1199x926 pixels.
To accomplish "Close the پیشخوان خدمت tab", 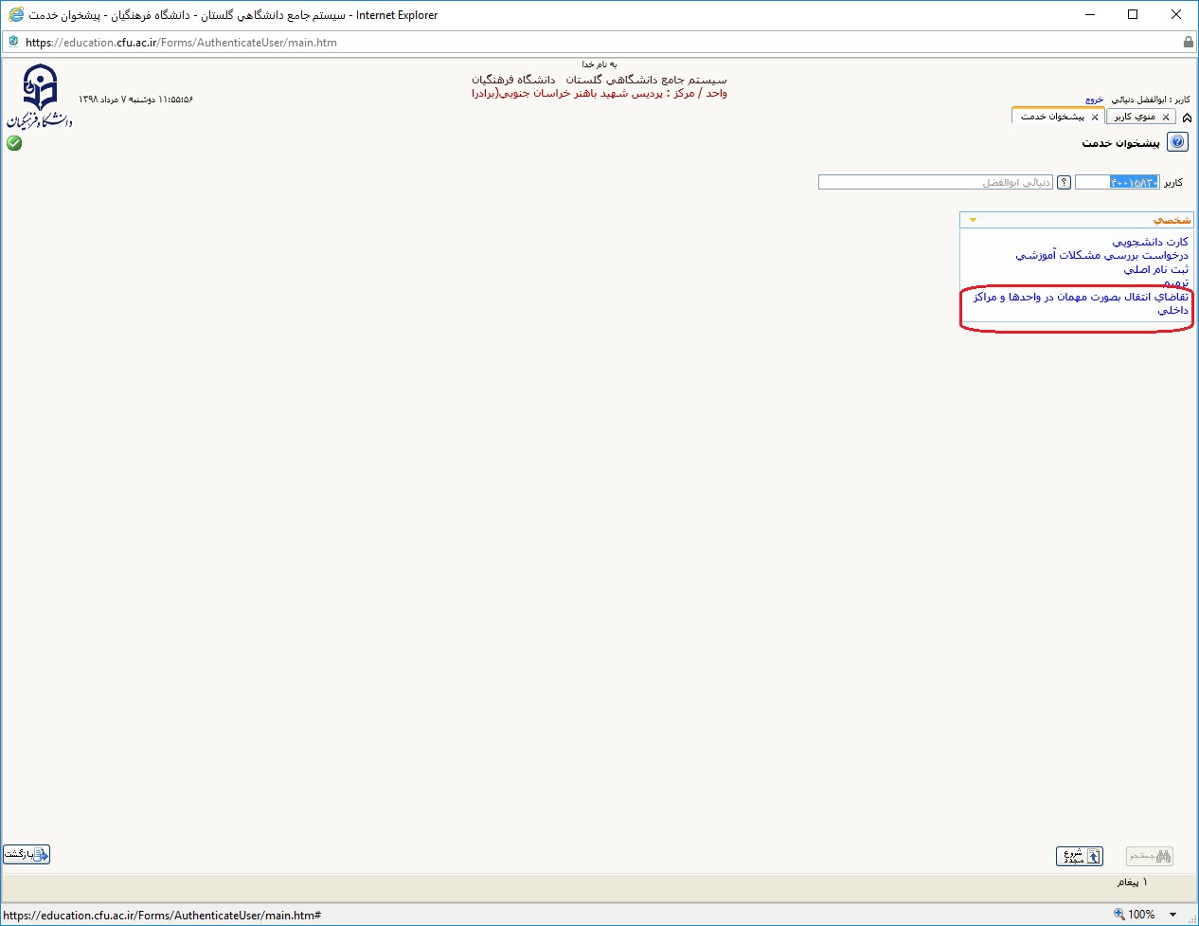I will coord(1095,117).
